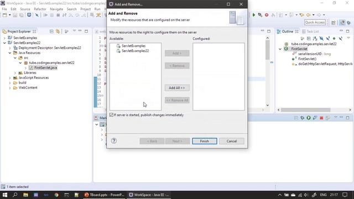
Task: Toggle Hide Local Types in Outline
Action: point(341,38)
